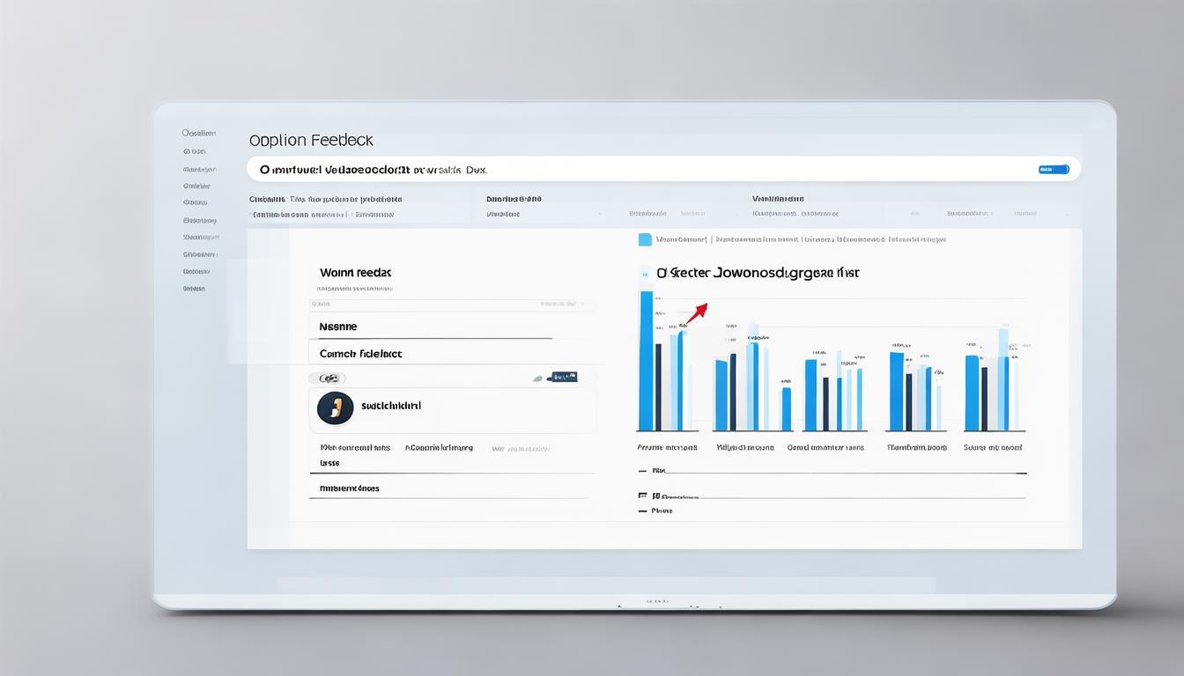Click the last category label under chart
Viewport: 1184px width, 676px height.
click(x=993, y=447)
